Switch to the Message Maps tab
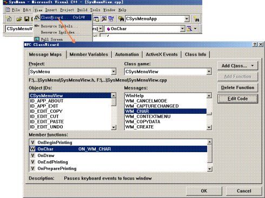This screenshot has height=198, width=265. click(45, 54)
